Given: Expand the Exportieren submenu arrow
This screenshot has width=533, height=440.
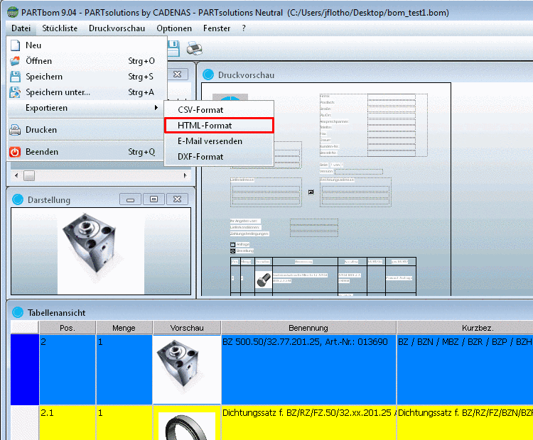Looking at the screenshot, I should tap(156, 108).
